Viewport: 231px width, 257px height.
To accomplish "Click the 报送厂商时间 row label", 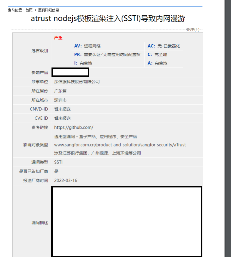I will click(x=36, y=181).
